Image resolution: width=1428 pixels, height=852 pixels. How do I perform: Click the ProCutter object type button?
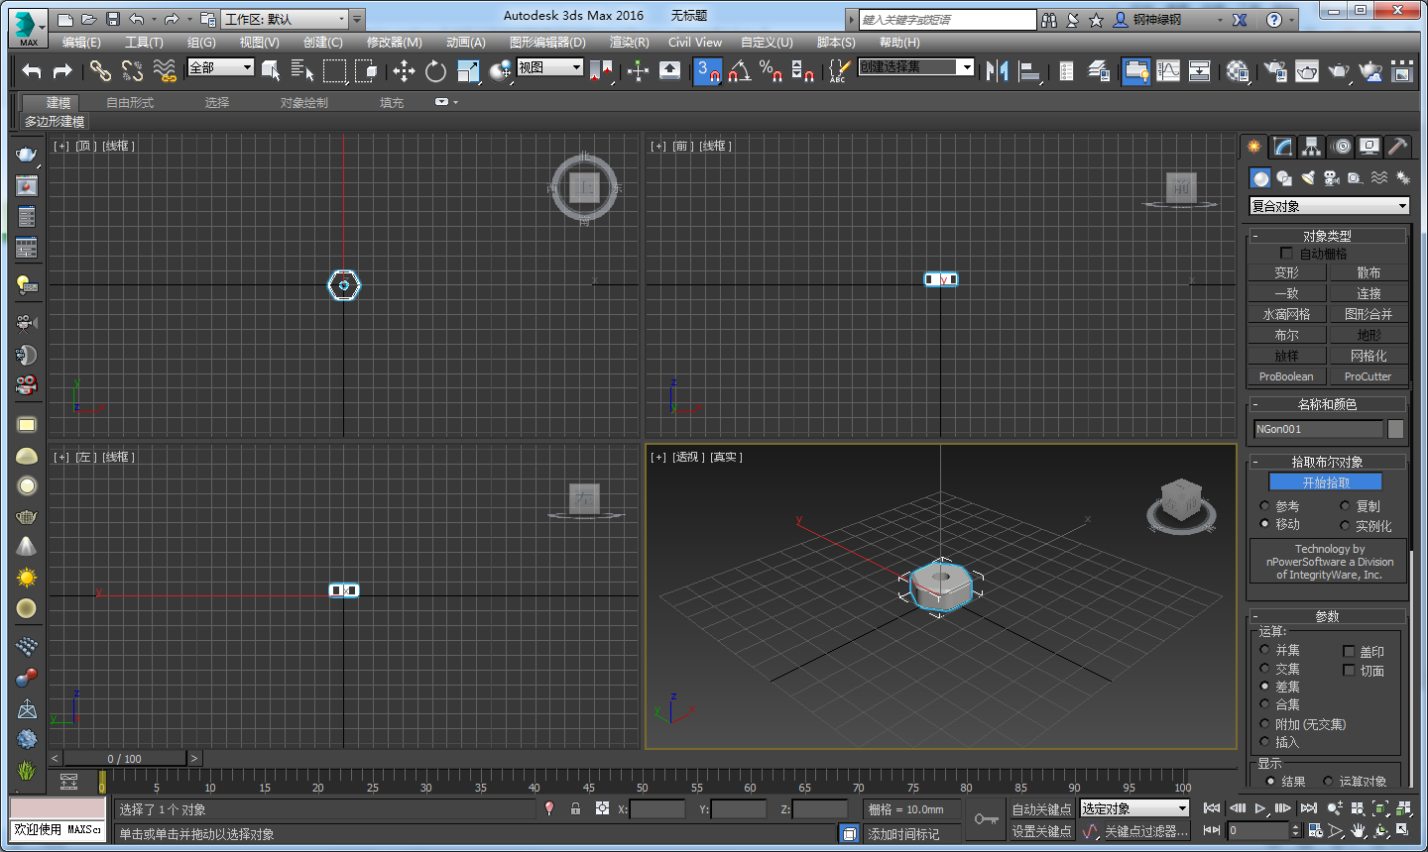pyautogui.click(x=1368, y=376)
